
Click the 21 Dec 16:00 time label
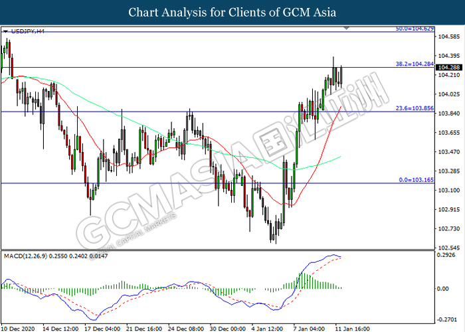(x=144, y=329)
